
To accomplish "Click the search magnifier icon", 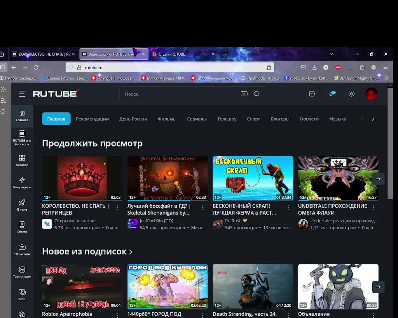I will (257, 94).
